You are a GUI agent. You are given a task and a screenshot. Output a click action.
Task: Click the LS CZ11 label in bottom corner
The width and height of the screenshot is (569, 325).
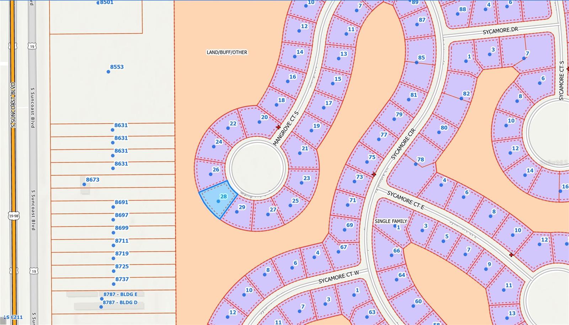click(x=14, y=317)
